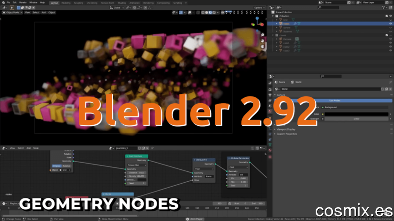Viewport: 394px width, 221px height.
Task: Click the outliner search field
Action: tap(328, 8)
